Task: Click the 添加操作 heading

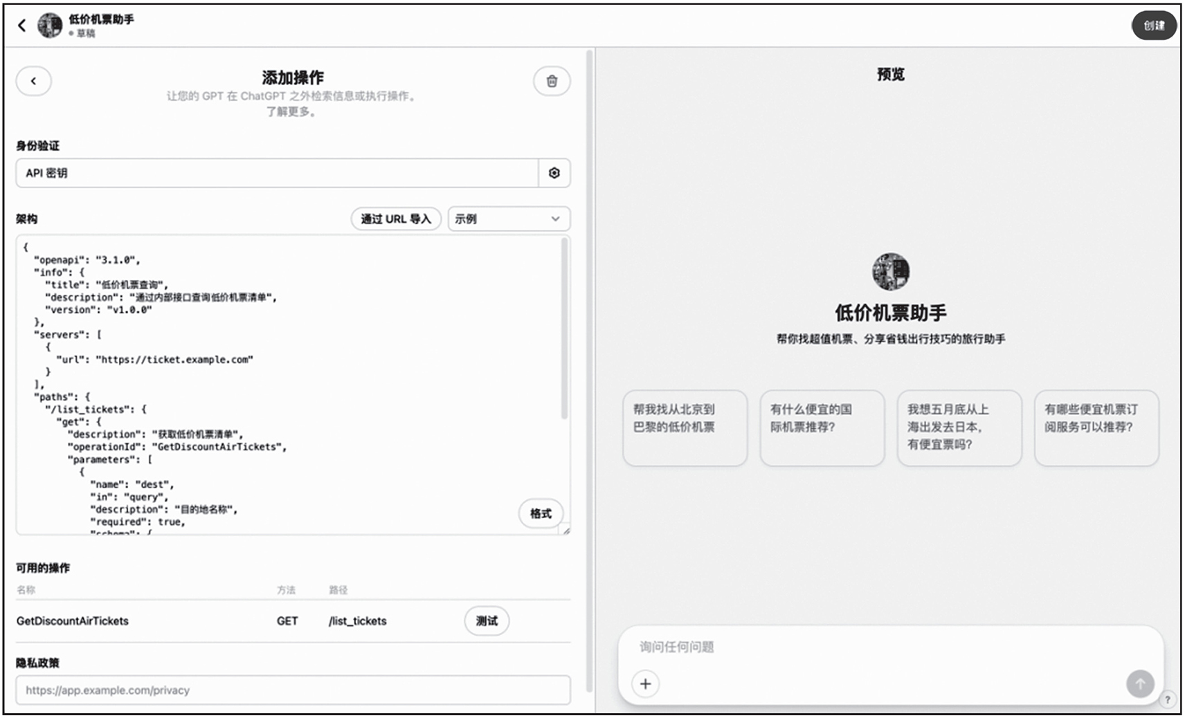Action: tap(293, 77)
